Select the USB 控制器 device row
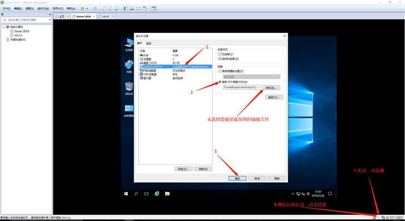The image size is (405, 221). pyautogui.click(x=175, y=74)
